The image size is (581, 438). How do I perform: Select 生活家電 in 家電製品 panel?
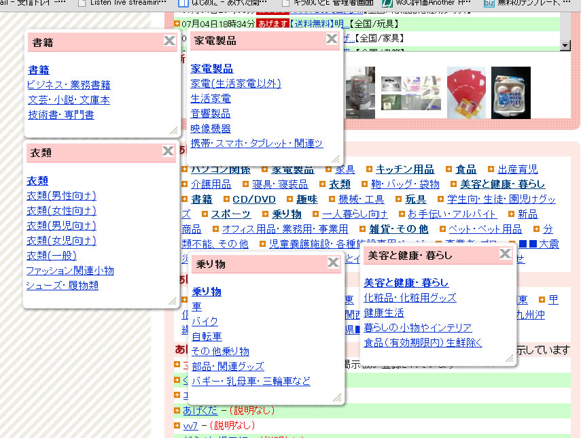[211, 99]
